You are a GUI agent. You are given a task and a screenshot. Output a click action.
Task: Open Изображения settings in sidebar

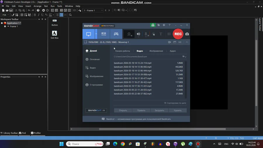(94, 76)
